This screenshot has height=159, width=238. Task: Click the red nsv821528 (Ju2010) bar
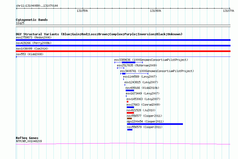pos(130,113)
